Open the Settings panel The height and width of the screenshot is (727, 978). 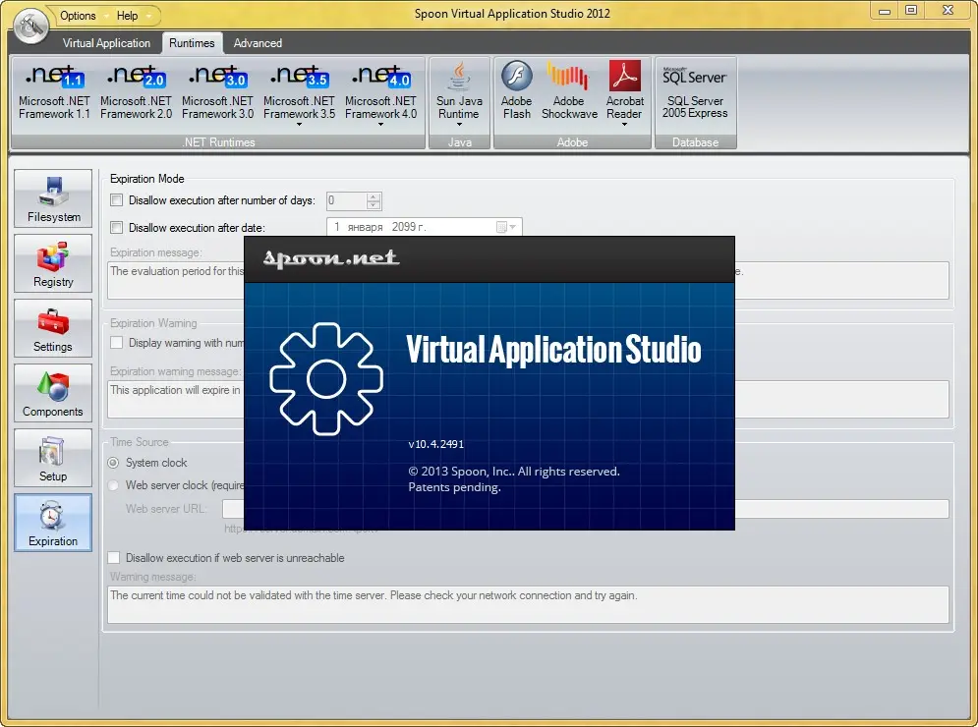point(53,328)
